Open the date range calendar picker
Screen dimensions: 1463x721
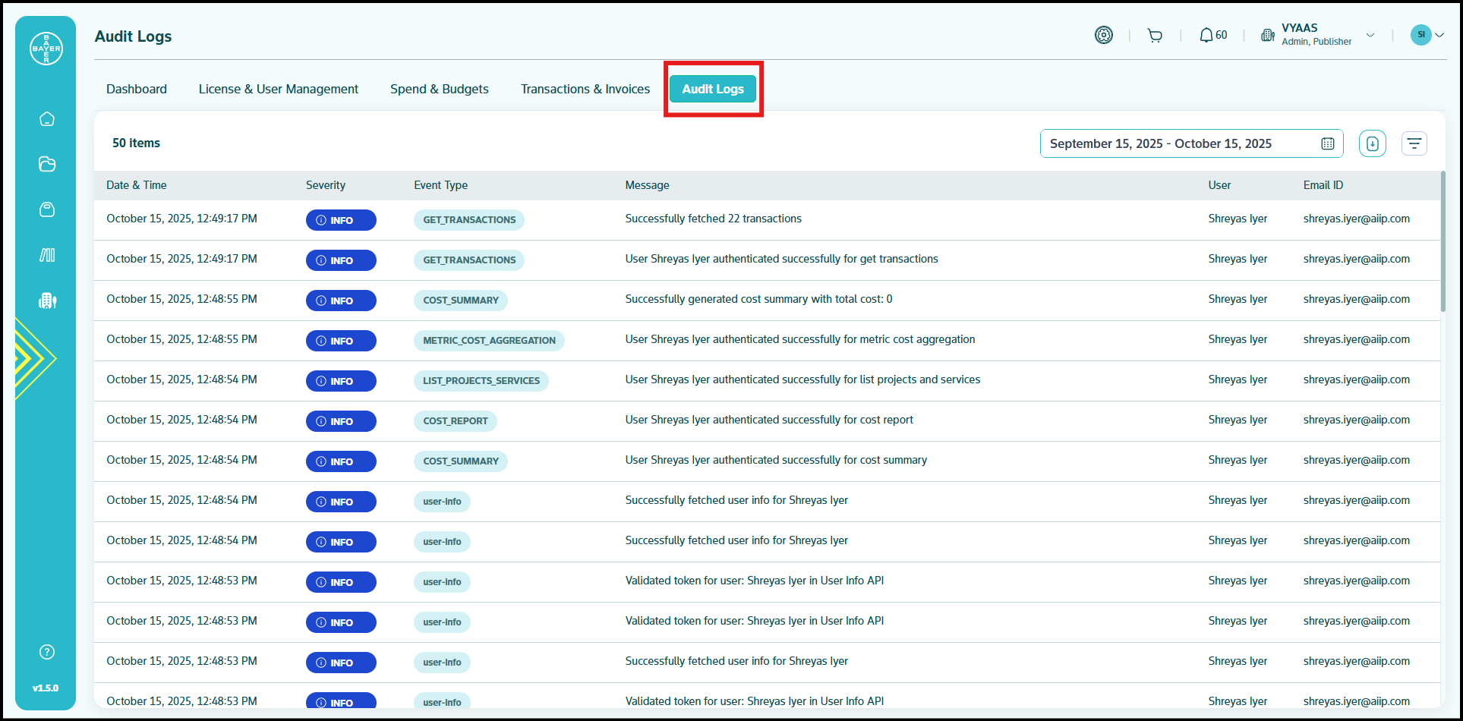(1327, 143)
